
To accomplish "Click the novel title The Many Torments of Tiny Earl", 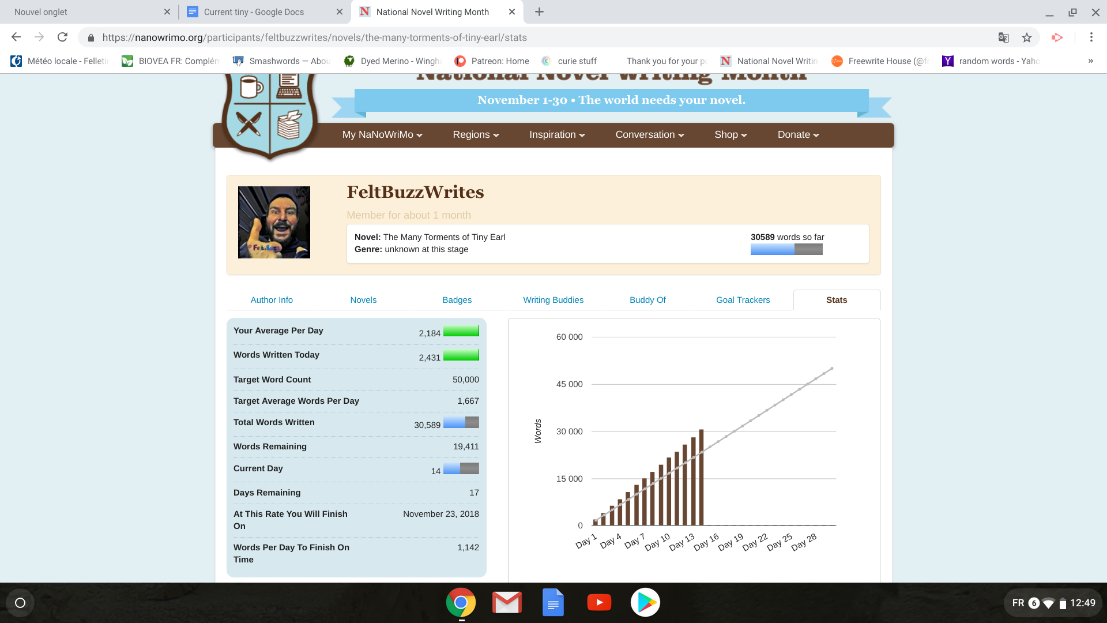I will [444, 237].
